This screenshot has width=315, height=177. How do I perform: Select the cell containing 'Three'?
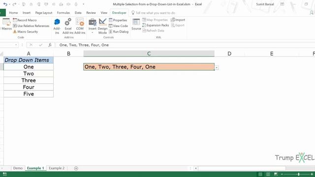[x=29, y=80]
